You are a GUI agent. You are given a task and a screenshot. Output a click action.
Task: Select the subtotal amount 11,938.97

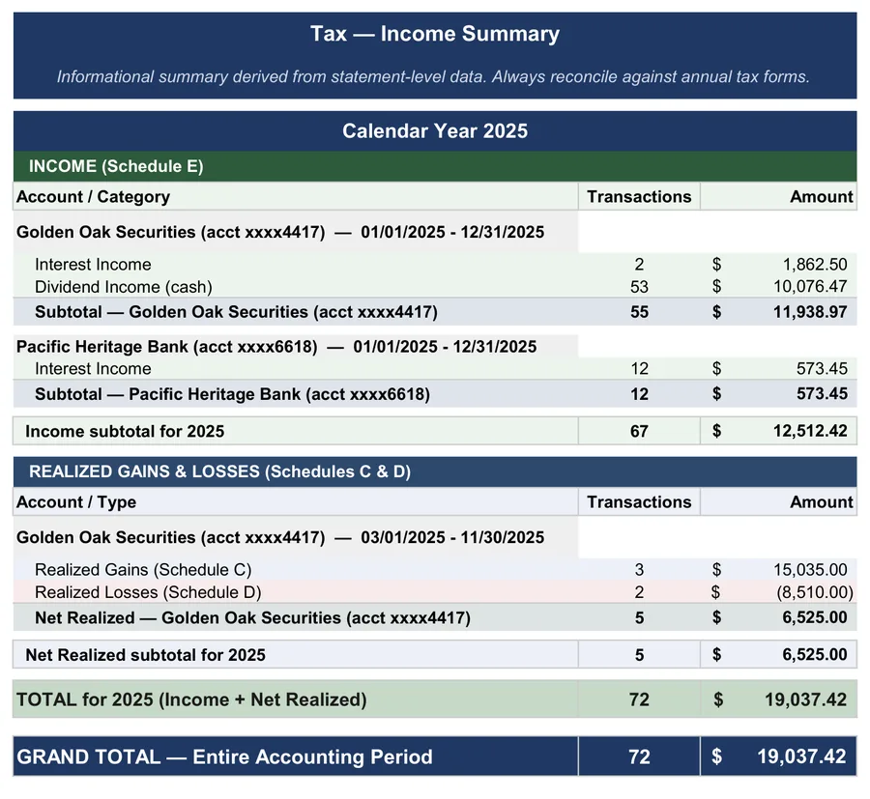(811, 312)
